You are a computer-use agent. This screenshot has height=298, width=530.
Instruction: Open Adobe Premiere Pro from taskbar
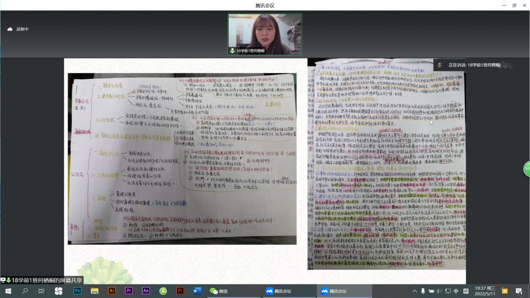pos(129,291)
